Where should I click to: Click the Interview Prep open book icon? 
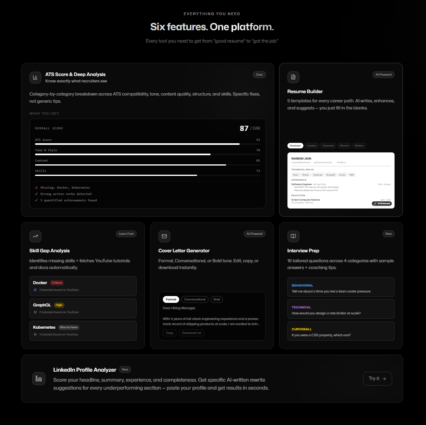[293, 236]
